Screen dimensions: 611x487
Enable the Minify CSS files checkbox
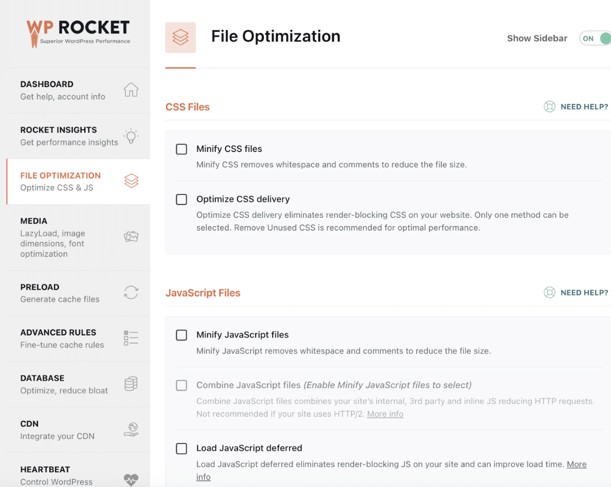coord(182,149)
